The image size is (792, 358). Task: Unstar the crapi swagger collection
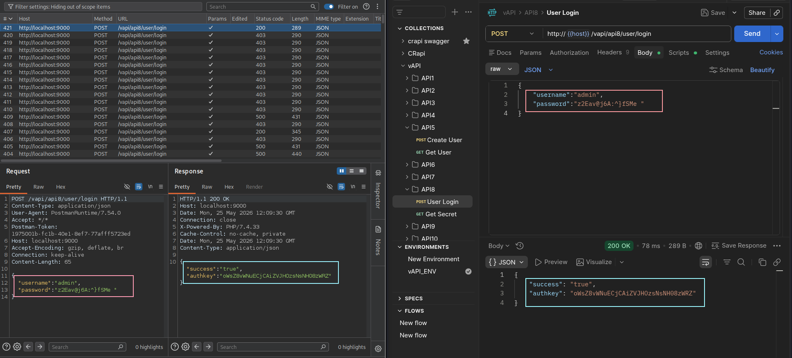[x=466, y=41]
